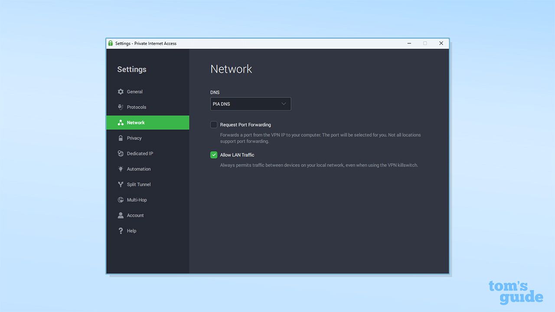Click the Account person icon
Viewport: 555px width, 312px height.
coord(121,215)
